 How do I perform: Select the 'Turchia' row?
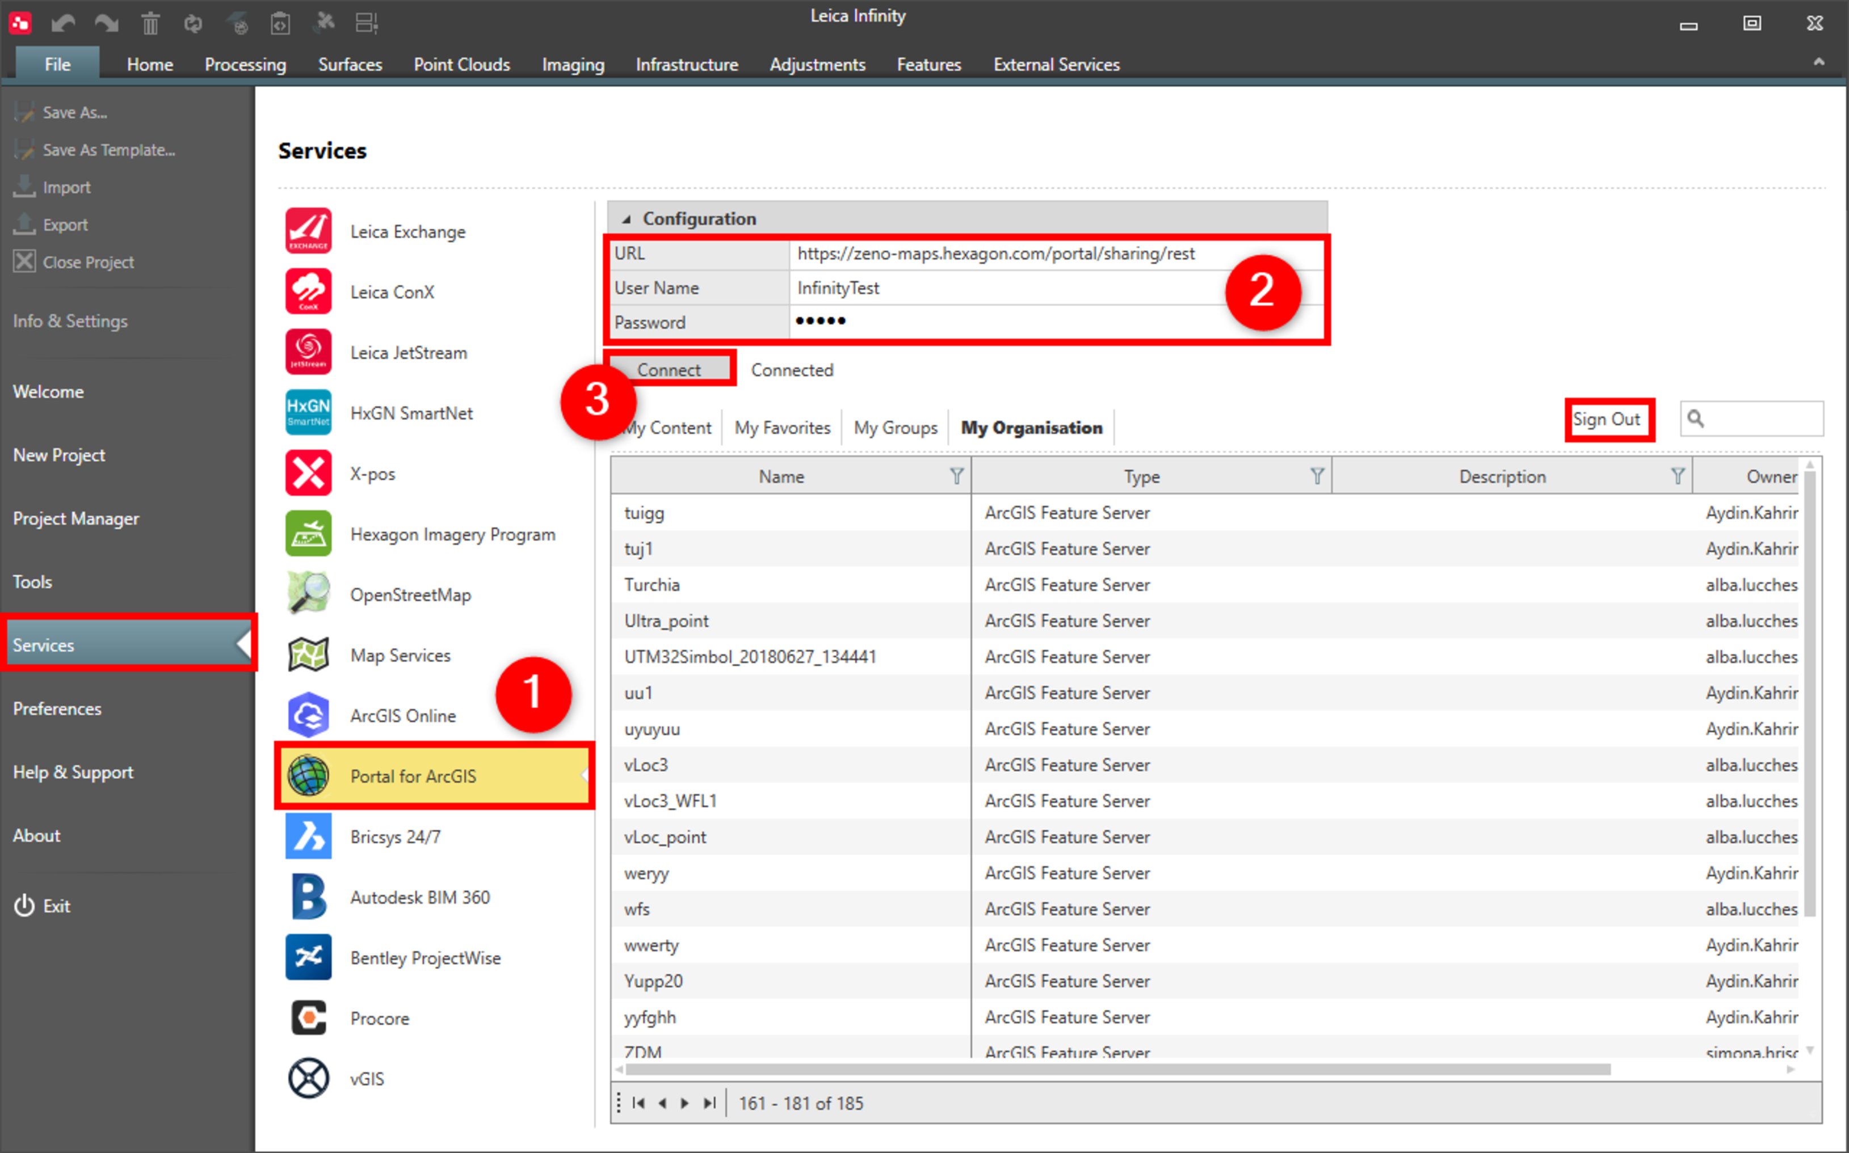[1204, 585]
